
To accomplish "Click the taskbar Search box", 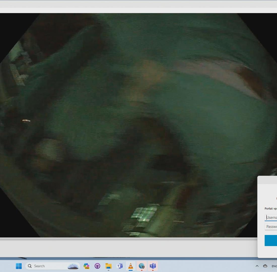I will (52, 266).
